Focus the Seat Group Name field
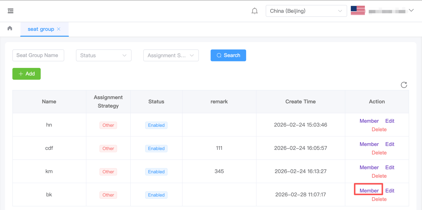Screen dimensions: 422x210 [38, 55]
